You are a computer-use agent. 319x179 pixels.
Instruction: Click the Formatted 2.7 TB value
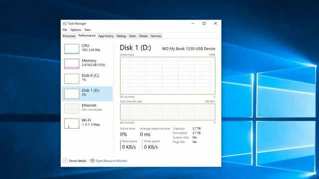196,133
